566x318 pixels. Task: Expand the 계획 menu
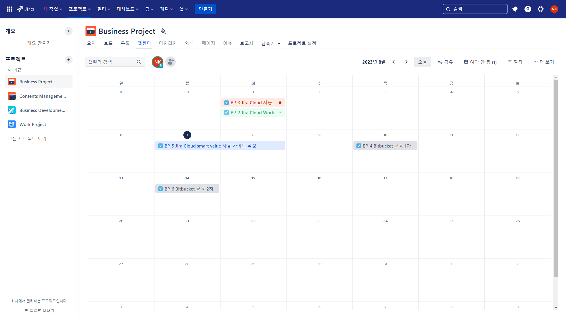click(167, 9)
